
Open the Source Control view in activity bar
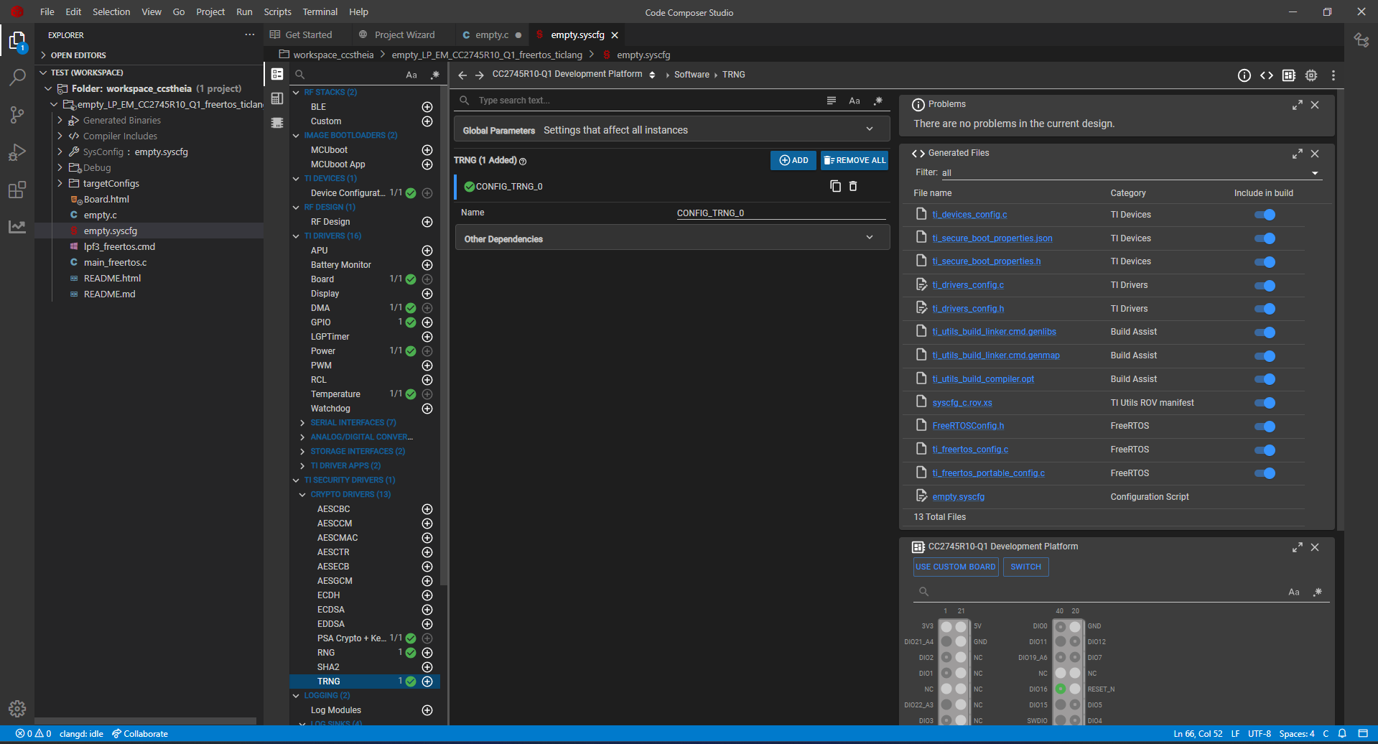(17, 115)
